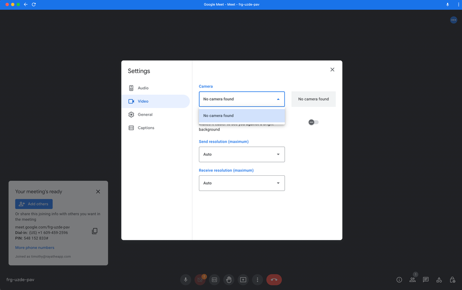Switch to the Captions settings tab
The height and width of the screenshot is (290, 462).
click(x=146, y=128)
